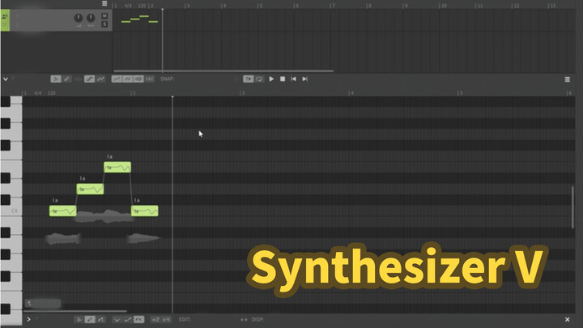
Task: Select the pencil tool in piano roll toolbar
Action: pyautogui.click(x=66, y=79)
